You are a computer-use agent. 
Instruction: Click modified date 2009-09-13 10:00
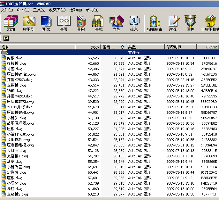point(180,189)
